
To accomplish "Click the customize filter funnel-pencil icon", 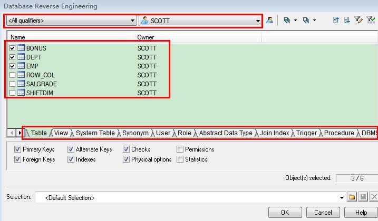I will (358, 20).
